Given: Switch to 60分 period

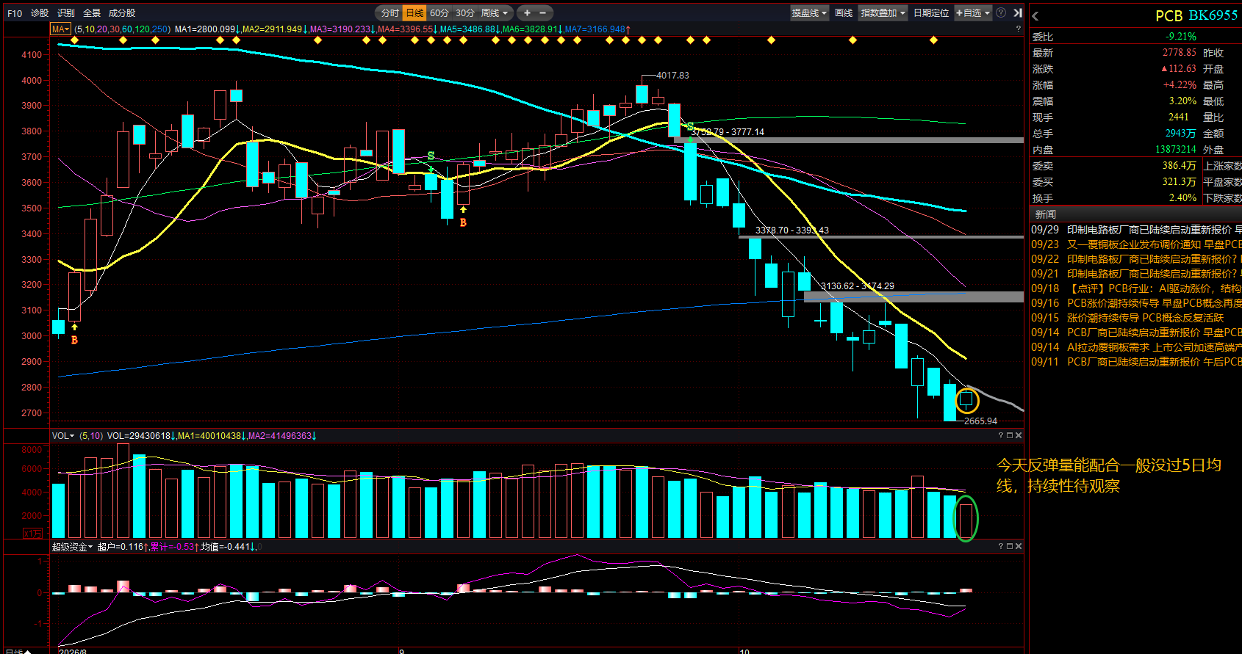Looking at the screenshot, I should pyautogui.click(x=439, y=13).
